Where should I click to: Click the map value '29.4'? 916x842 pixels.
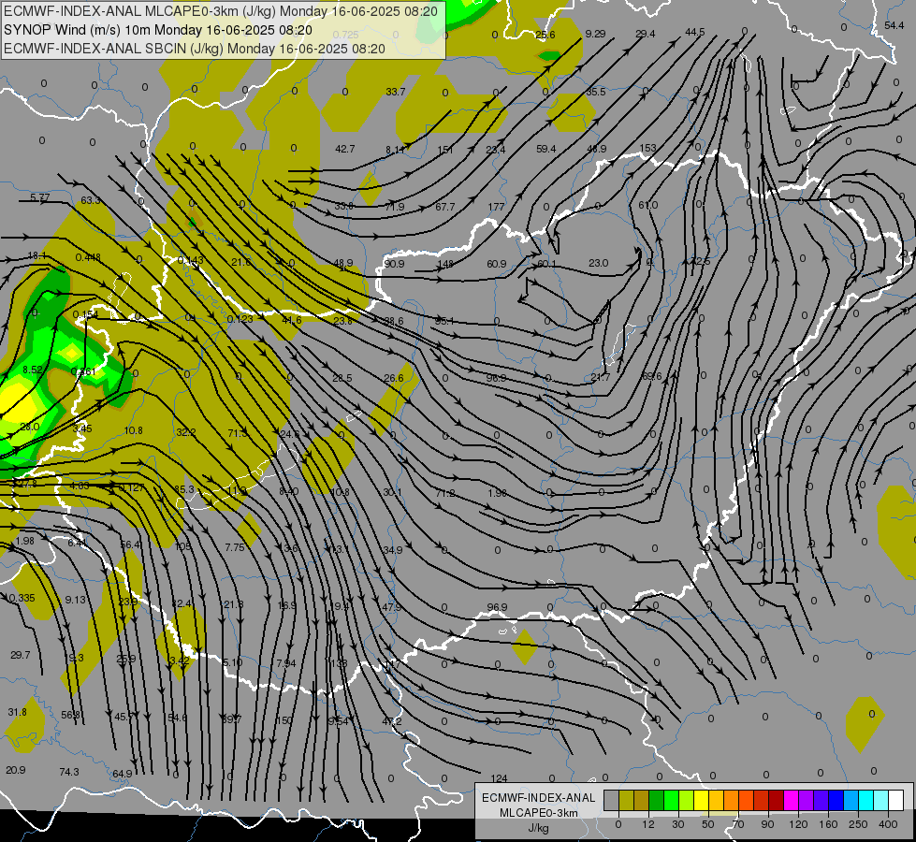(645, 34)
